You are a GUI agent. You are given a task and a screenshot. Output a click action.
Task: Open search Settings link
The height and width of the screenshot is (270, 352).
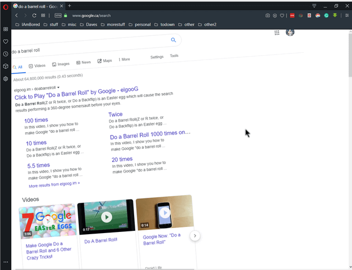(157, 57)
